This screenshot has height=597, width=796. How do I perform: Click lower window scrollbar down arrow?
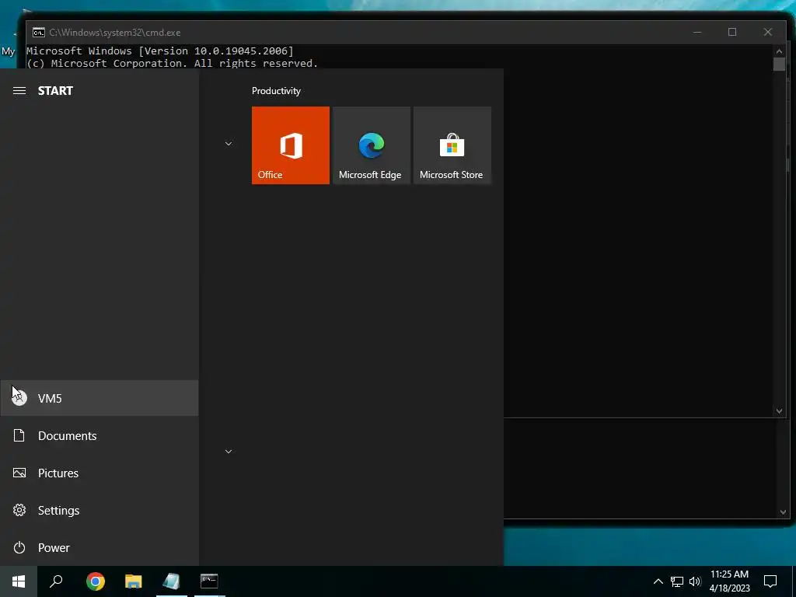click(x=783, y=512)
